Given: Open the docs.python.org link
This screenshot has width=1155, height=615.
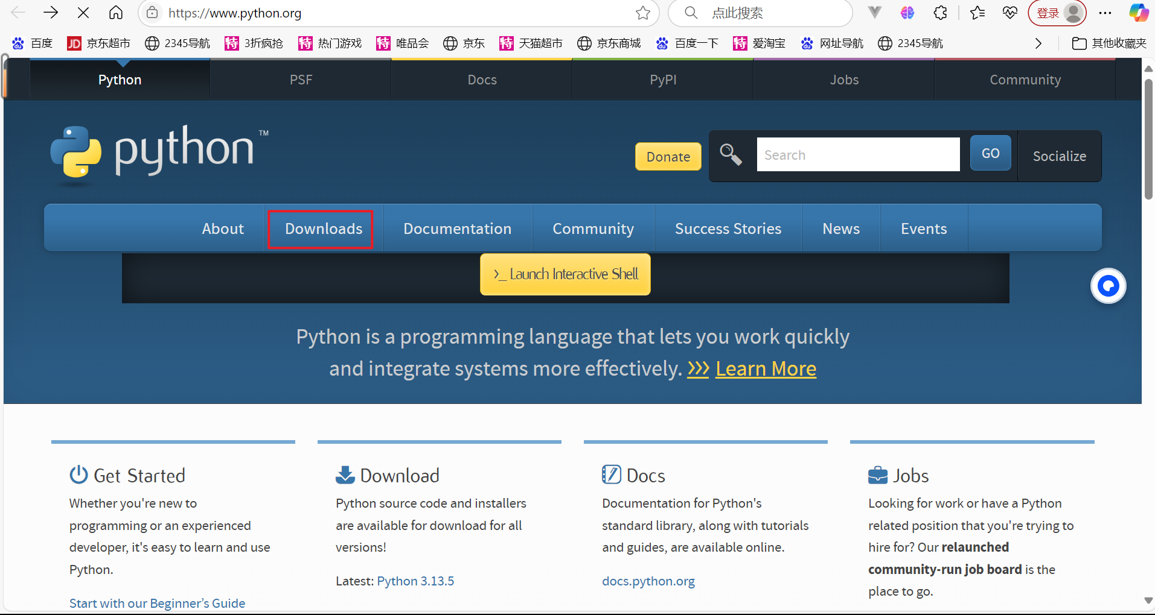Looking at the screenshot, I should 648,581.
